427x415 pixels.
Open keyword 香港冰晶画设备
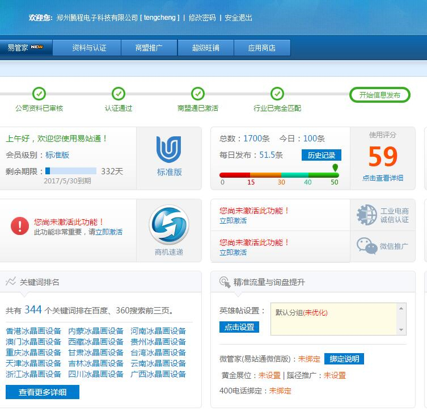(x=33, y=331)
